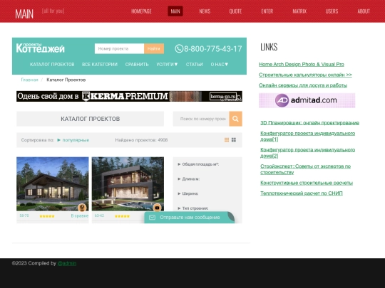
Task: Open the house 63-42 thumbnail
Action: click(128, 184)
